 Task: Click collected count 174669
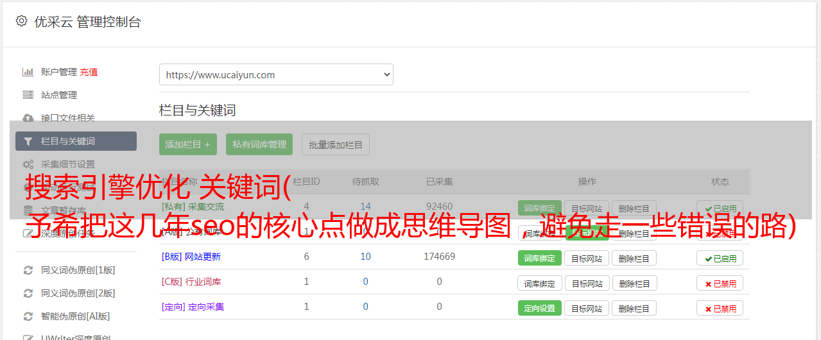pyautogui.click(x=439, y=257)
